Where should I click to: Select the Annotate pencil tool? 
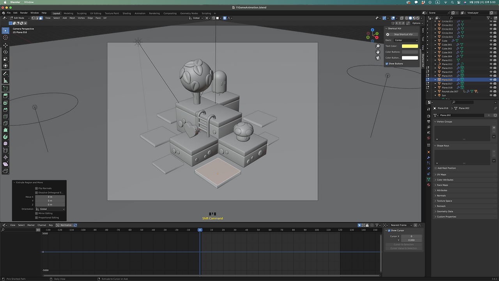click(5, 74)
